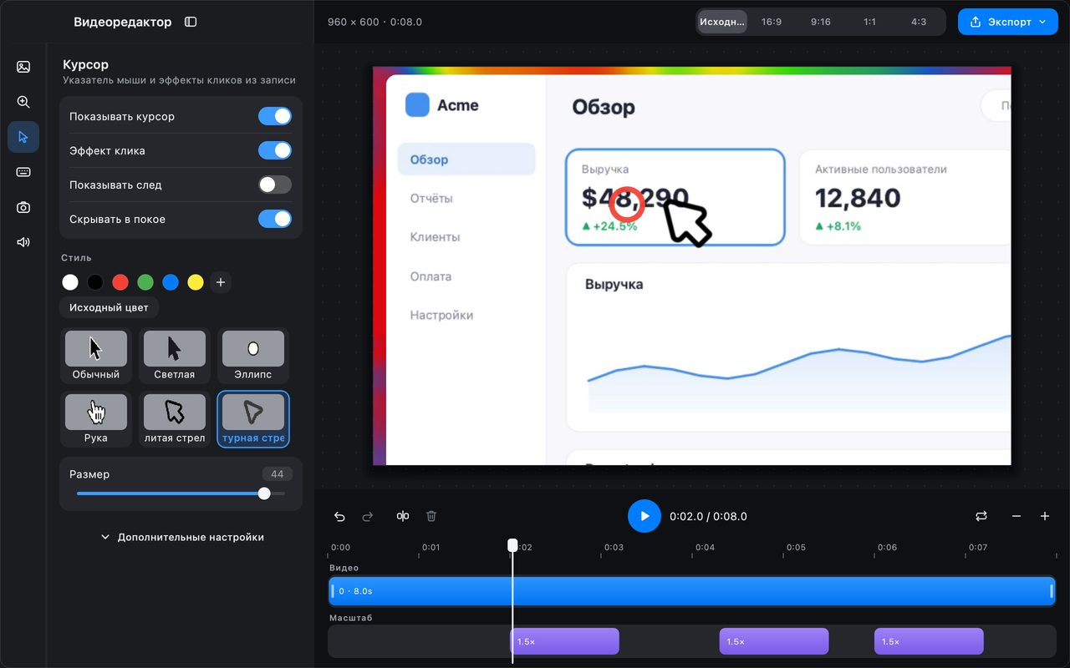
Task: Select the Рука cursor style
Action: [96, 419]
